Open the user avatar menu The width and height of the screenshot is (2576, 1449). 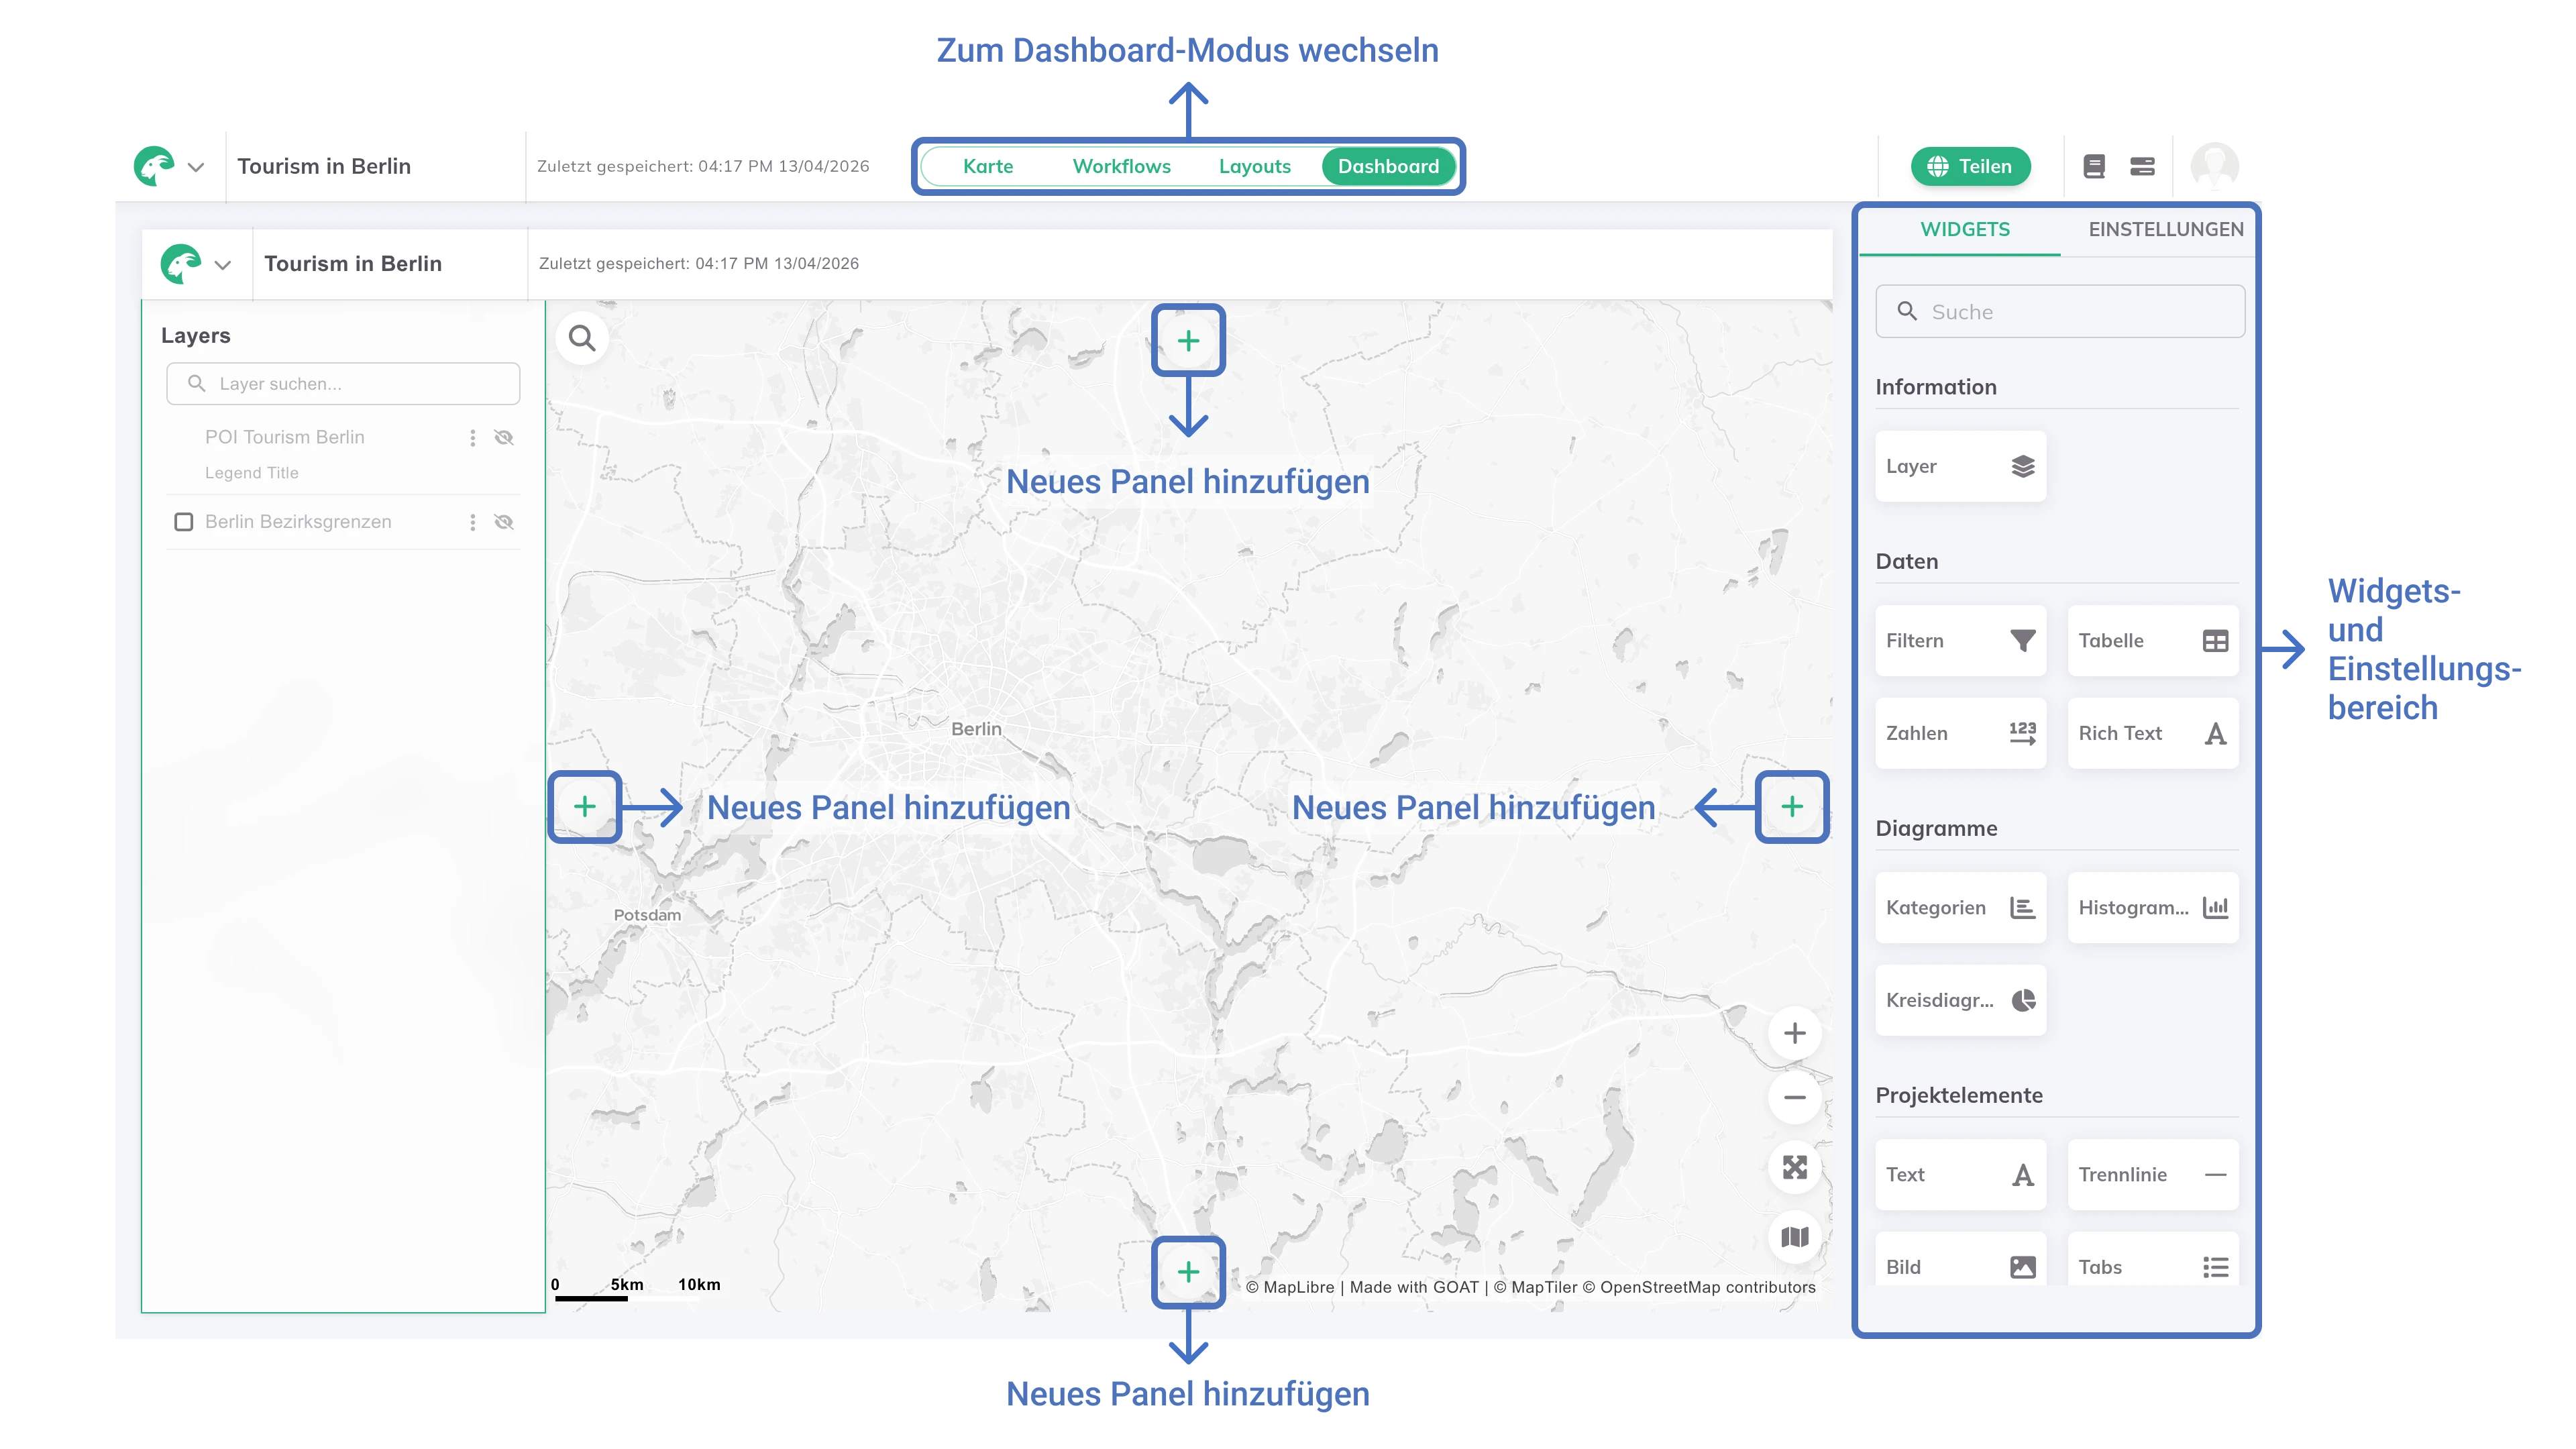2214,165
